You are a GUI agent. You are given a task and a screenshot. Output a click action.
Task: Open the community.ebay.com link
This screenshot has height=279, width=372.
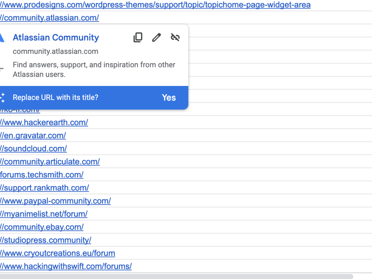(x=42, y=227)
